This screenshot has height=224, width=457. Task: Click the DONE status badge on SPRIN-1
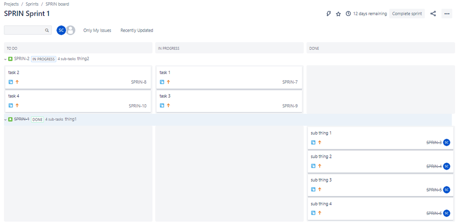pos(38,119)
